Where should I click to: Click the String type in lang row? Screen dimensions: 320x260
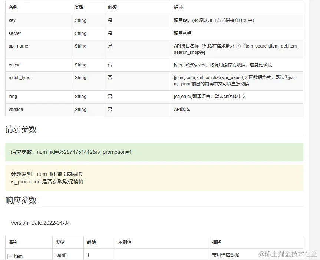[x=80, y=97]
